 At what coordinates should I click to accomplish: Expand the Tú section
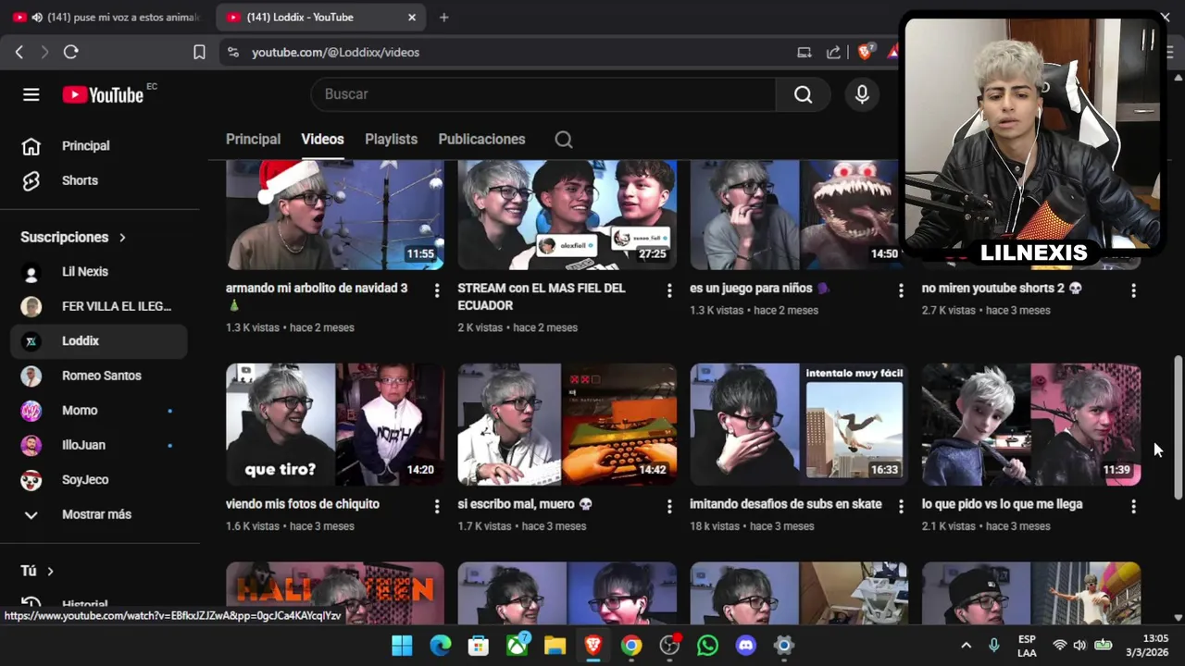click(x=37, y=572)
